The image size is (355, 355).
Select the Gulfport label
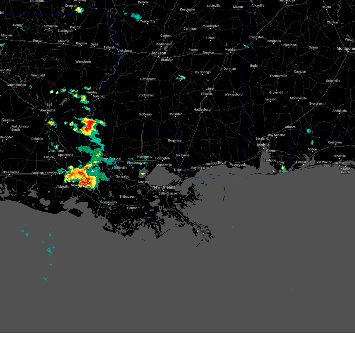(x=212, y=164)
